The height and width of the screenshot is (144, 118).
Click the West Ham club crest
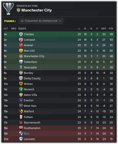pyautogui.click(x=21, y=106)
